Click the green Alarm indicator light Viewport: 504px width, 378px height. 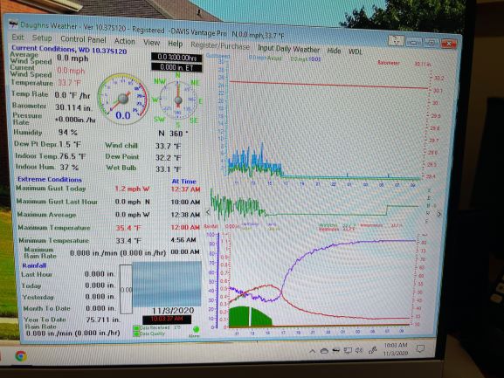[x=196, y=329]
